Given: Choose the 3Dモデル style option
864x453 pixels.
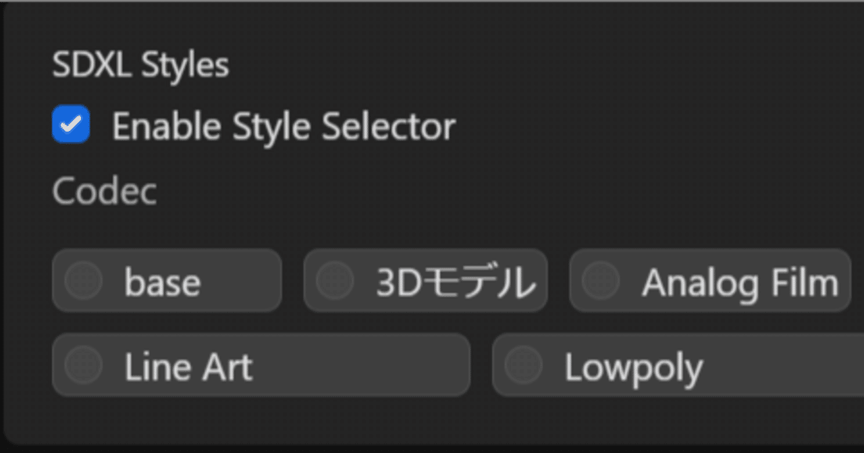Looking at the screenshot, I should (x=425, y=280).
